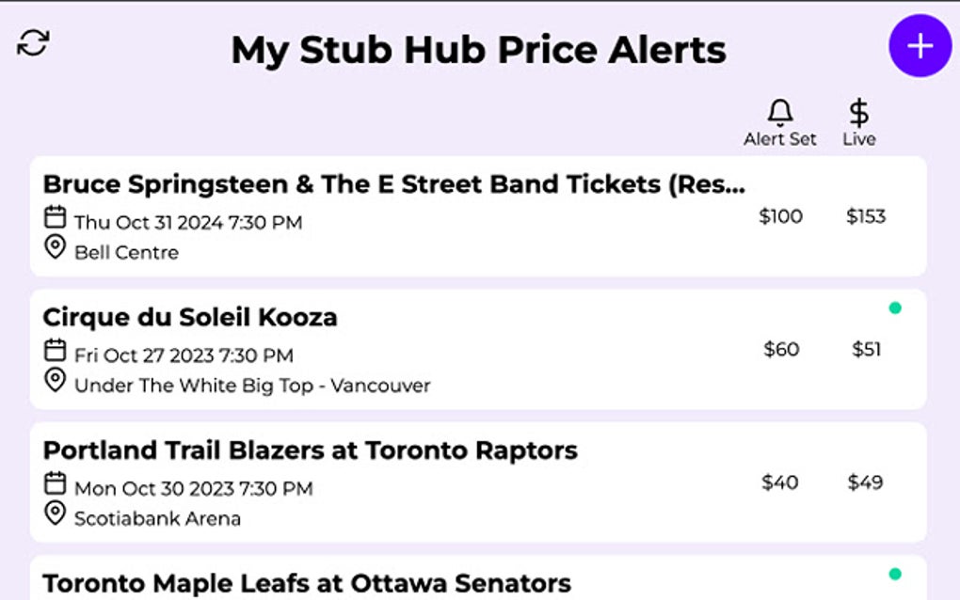Open the Toronto Maple Leafs at Ottawa Senators listing
The image size is (960, 600).
click(307, 581)
